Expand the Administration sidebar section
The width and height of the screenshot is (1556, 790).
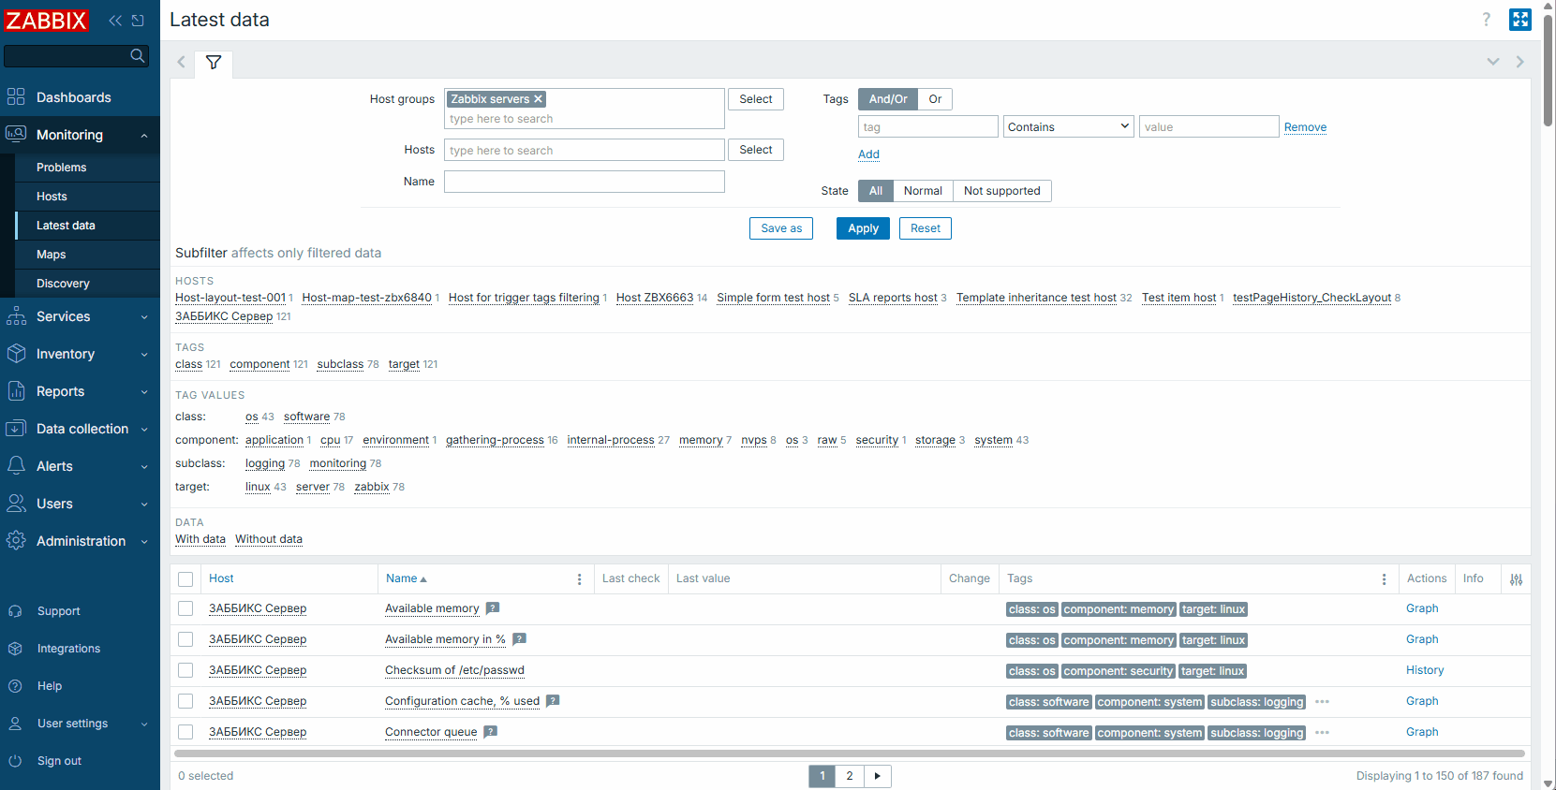(80, 541)
